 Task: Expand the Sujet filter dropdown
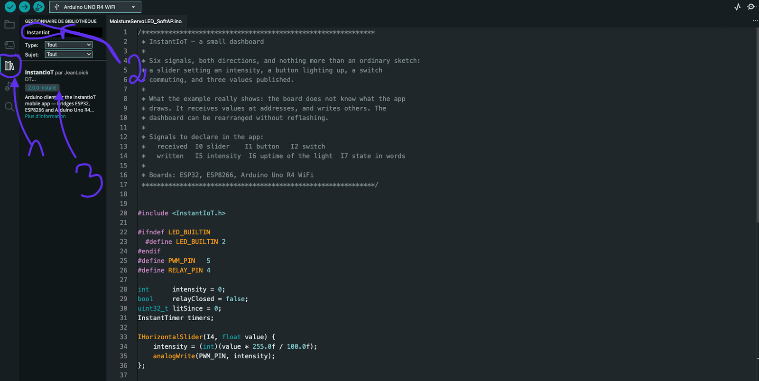pyautogui.click(x=68, y=55)
